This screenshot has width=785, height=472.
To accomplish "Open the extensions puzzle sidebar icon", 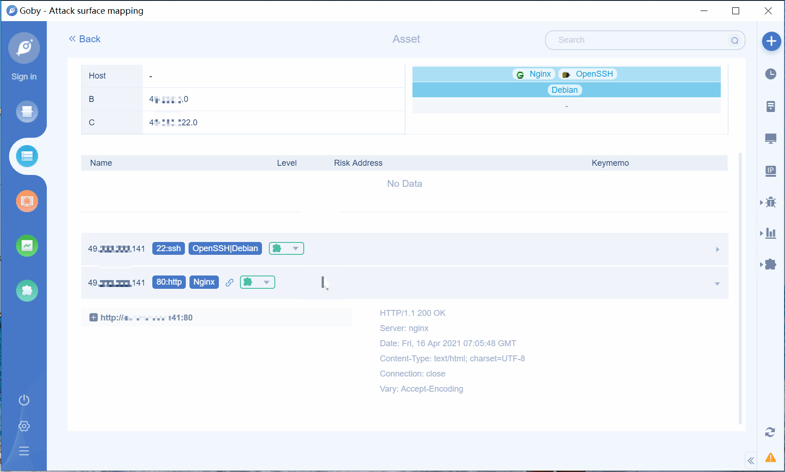I will coord(27,291).
